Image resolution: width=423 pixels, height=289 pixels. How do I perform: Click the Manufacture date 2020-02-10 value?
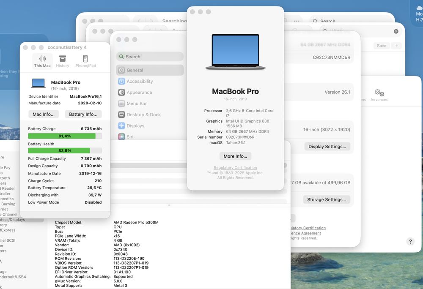[90, 103]
